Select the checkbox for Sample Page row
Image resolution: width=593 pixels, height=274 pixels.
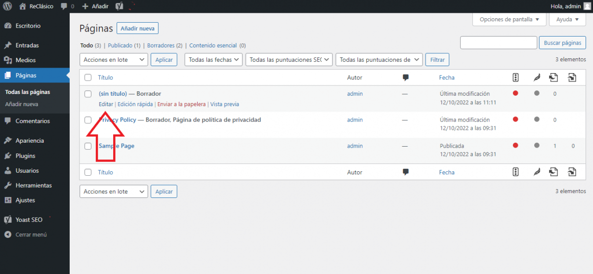coord(88,146)
